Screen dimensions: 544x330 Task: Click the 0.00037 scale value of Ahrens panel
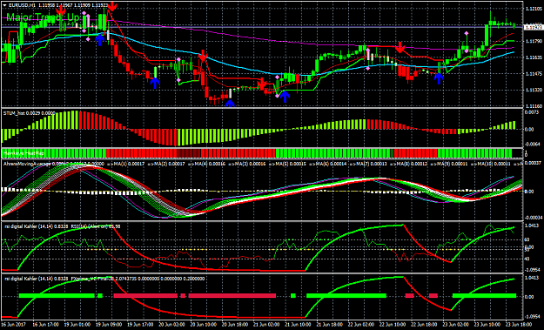(534, 163)
